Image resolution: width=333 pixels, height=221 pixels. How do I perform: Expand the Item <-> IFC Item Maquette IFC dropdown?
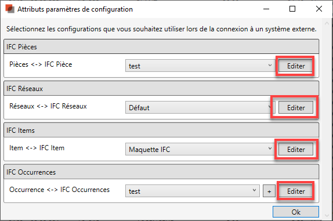tap(200, 149)
